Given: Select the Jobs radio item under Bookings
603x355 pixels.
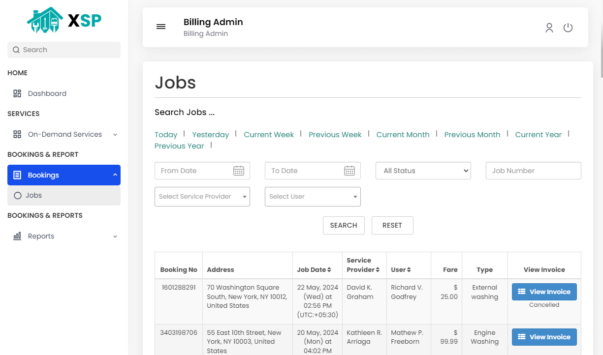Looking at the screenshot, I should 17,195.
